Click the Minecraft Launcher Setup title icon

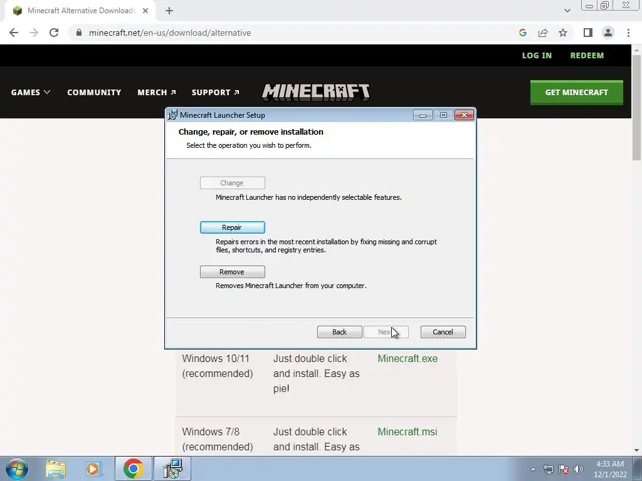click(173, 115)
